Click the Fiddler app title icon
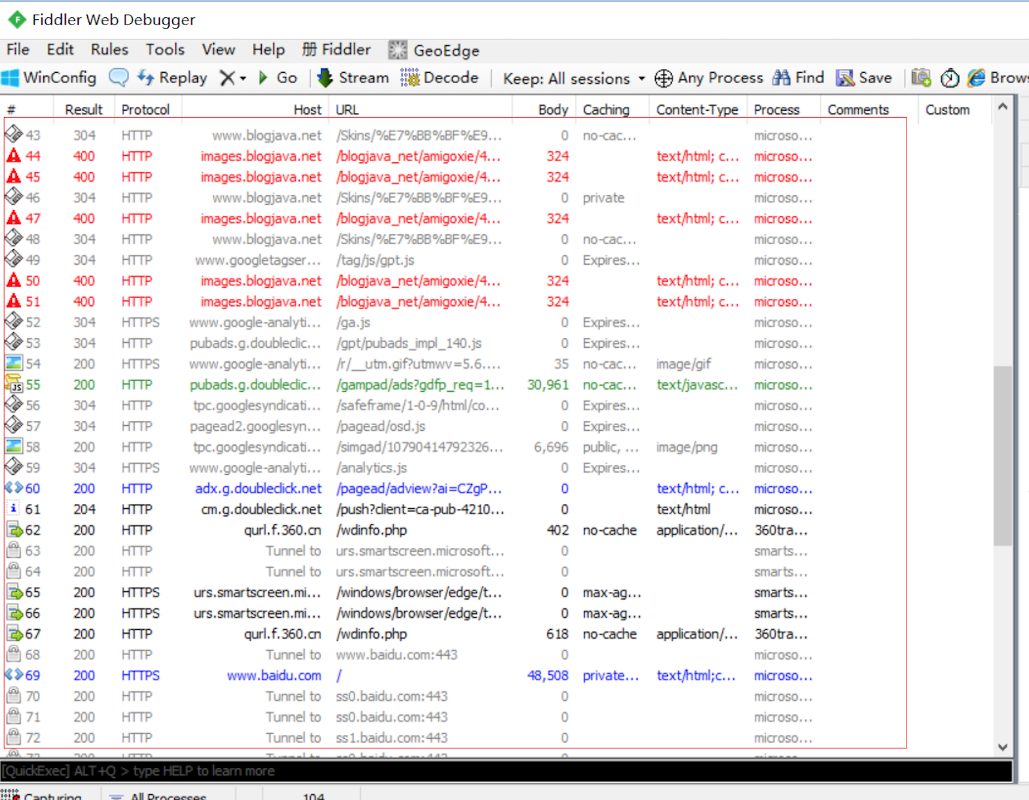 (x=17, y=20)
